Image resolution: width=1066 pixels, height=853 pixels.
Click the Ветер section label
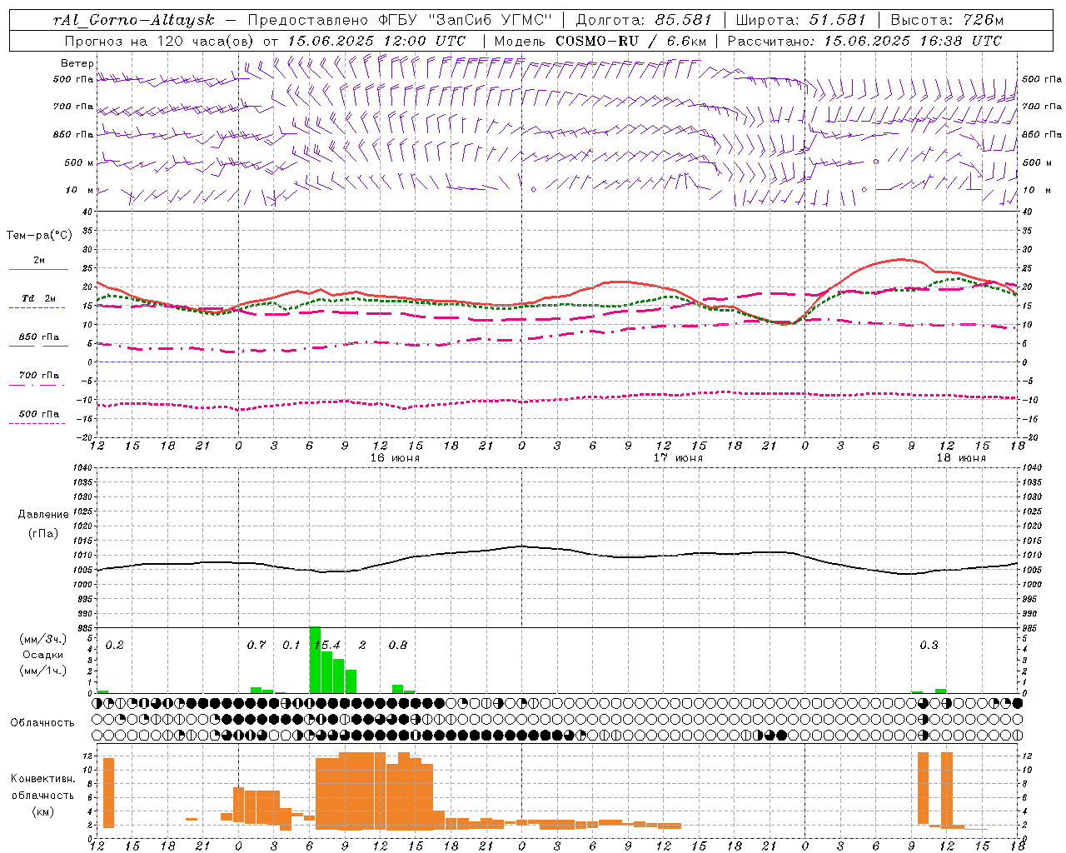pyautogui.click(x=77, y=63)
